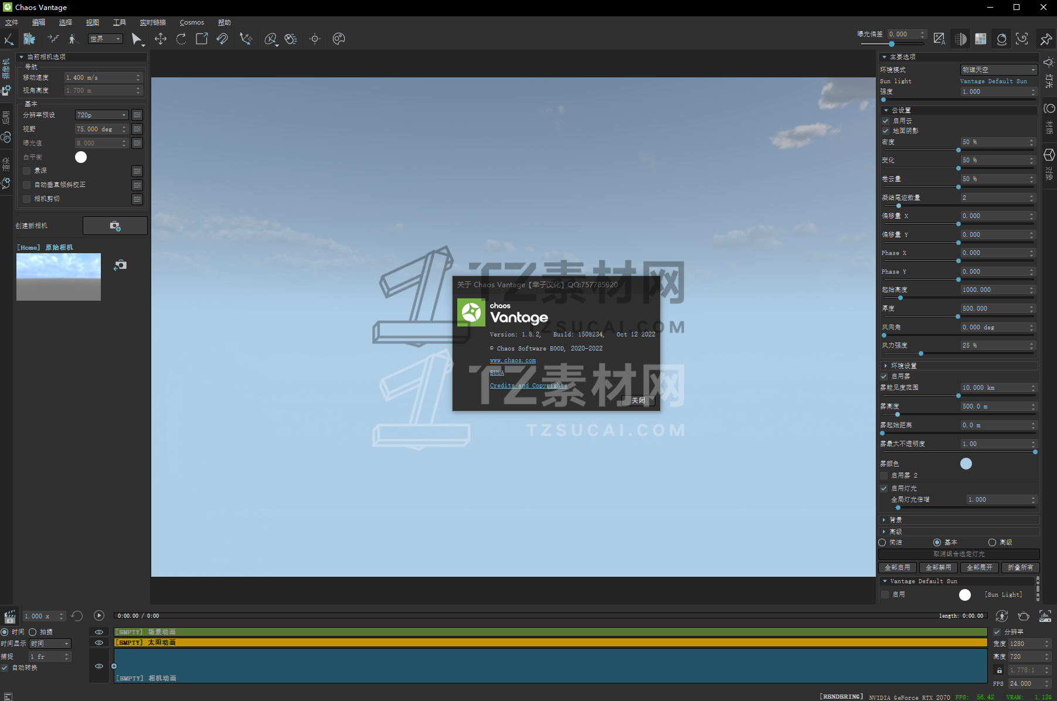
Task: Enable the 景深 depth of field checkbox
Action: [x=26, y=171]
